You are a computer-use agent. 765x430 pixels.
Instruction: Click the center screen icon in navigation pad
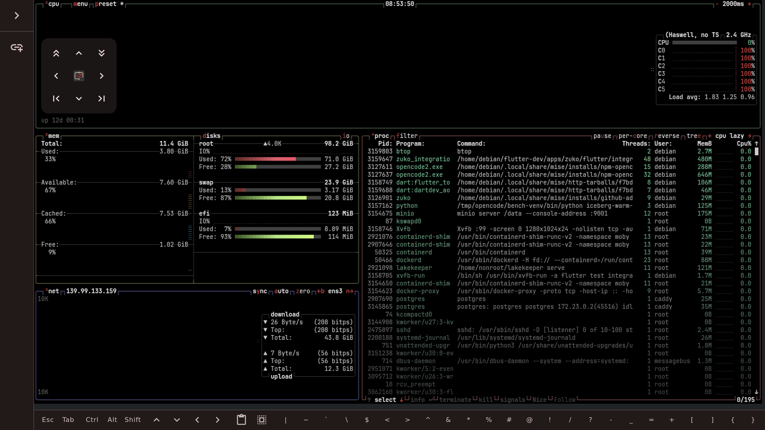coord(79,76)
